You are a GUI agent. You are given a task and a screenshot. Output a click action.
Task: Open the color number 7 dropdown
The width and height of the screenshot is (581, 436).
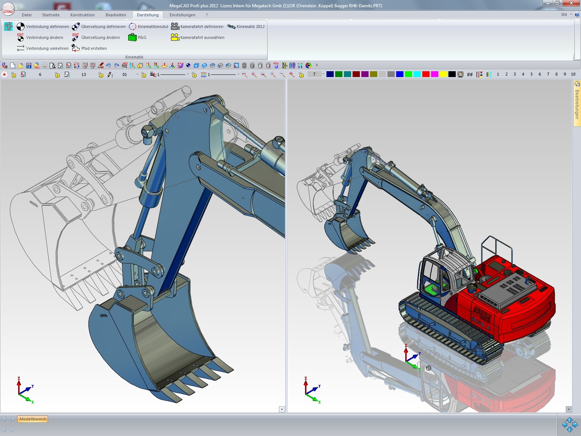click(x=323, y=74)
